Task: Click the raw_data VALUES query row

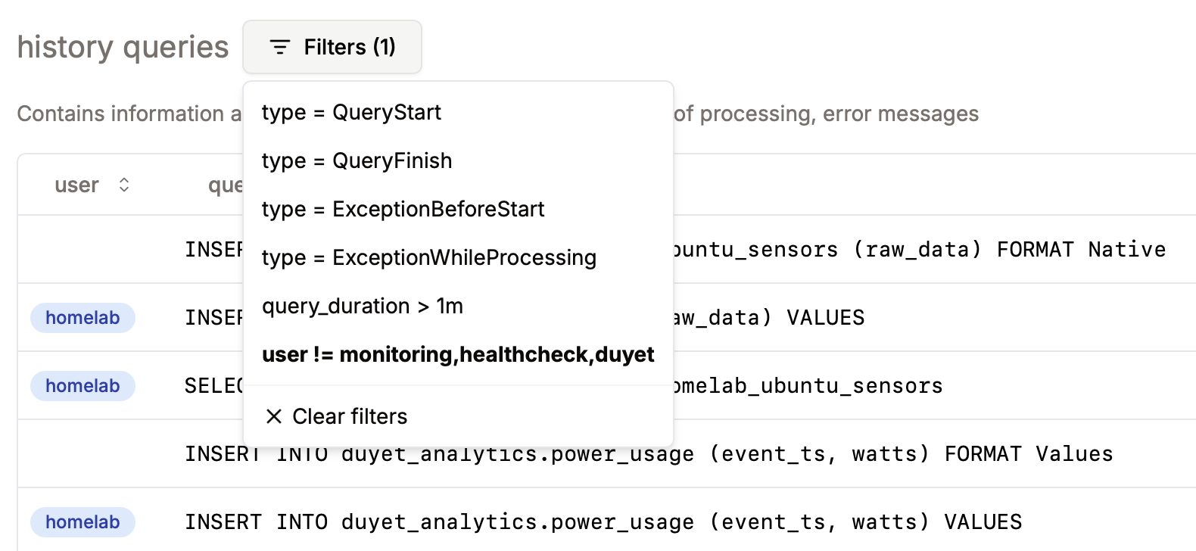Action: 768,318
